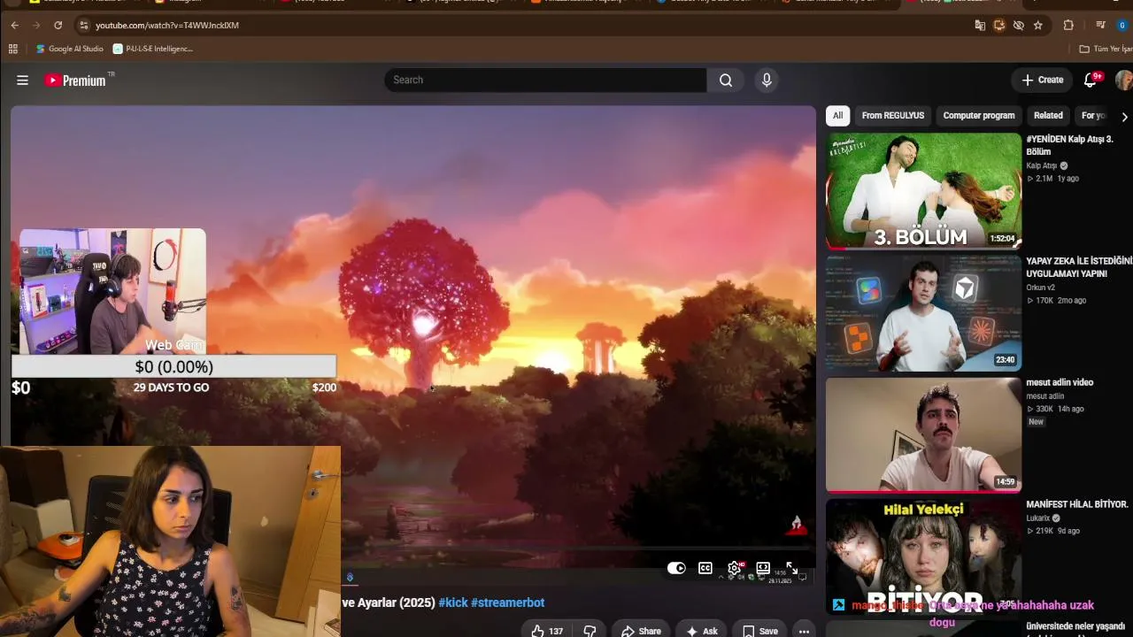
Task: Click the Create button
Action: [x=1042, y=81]
